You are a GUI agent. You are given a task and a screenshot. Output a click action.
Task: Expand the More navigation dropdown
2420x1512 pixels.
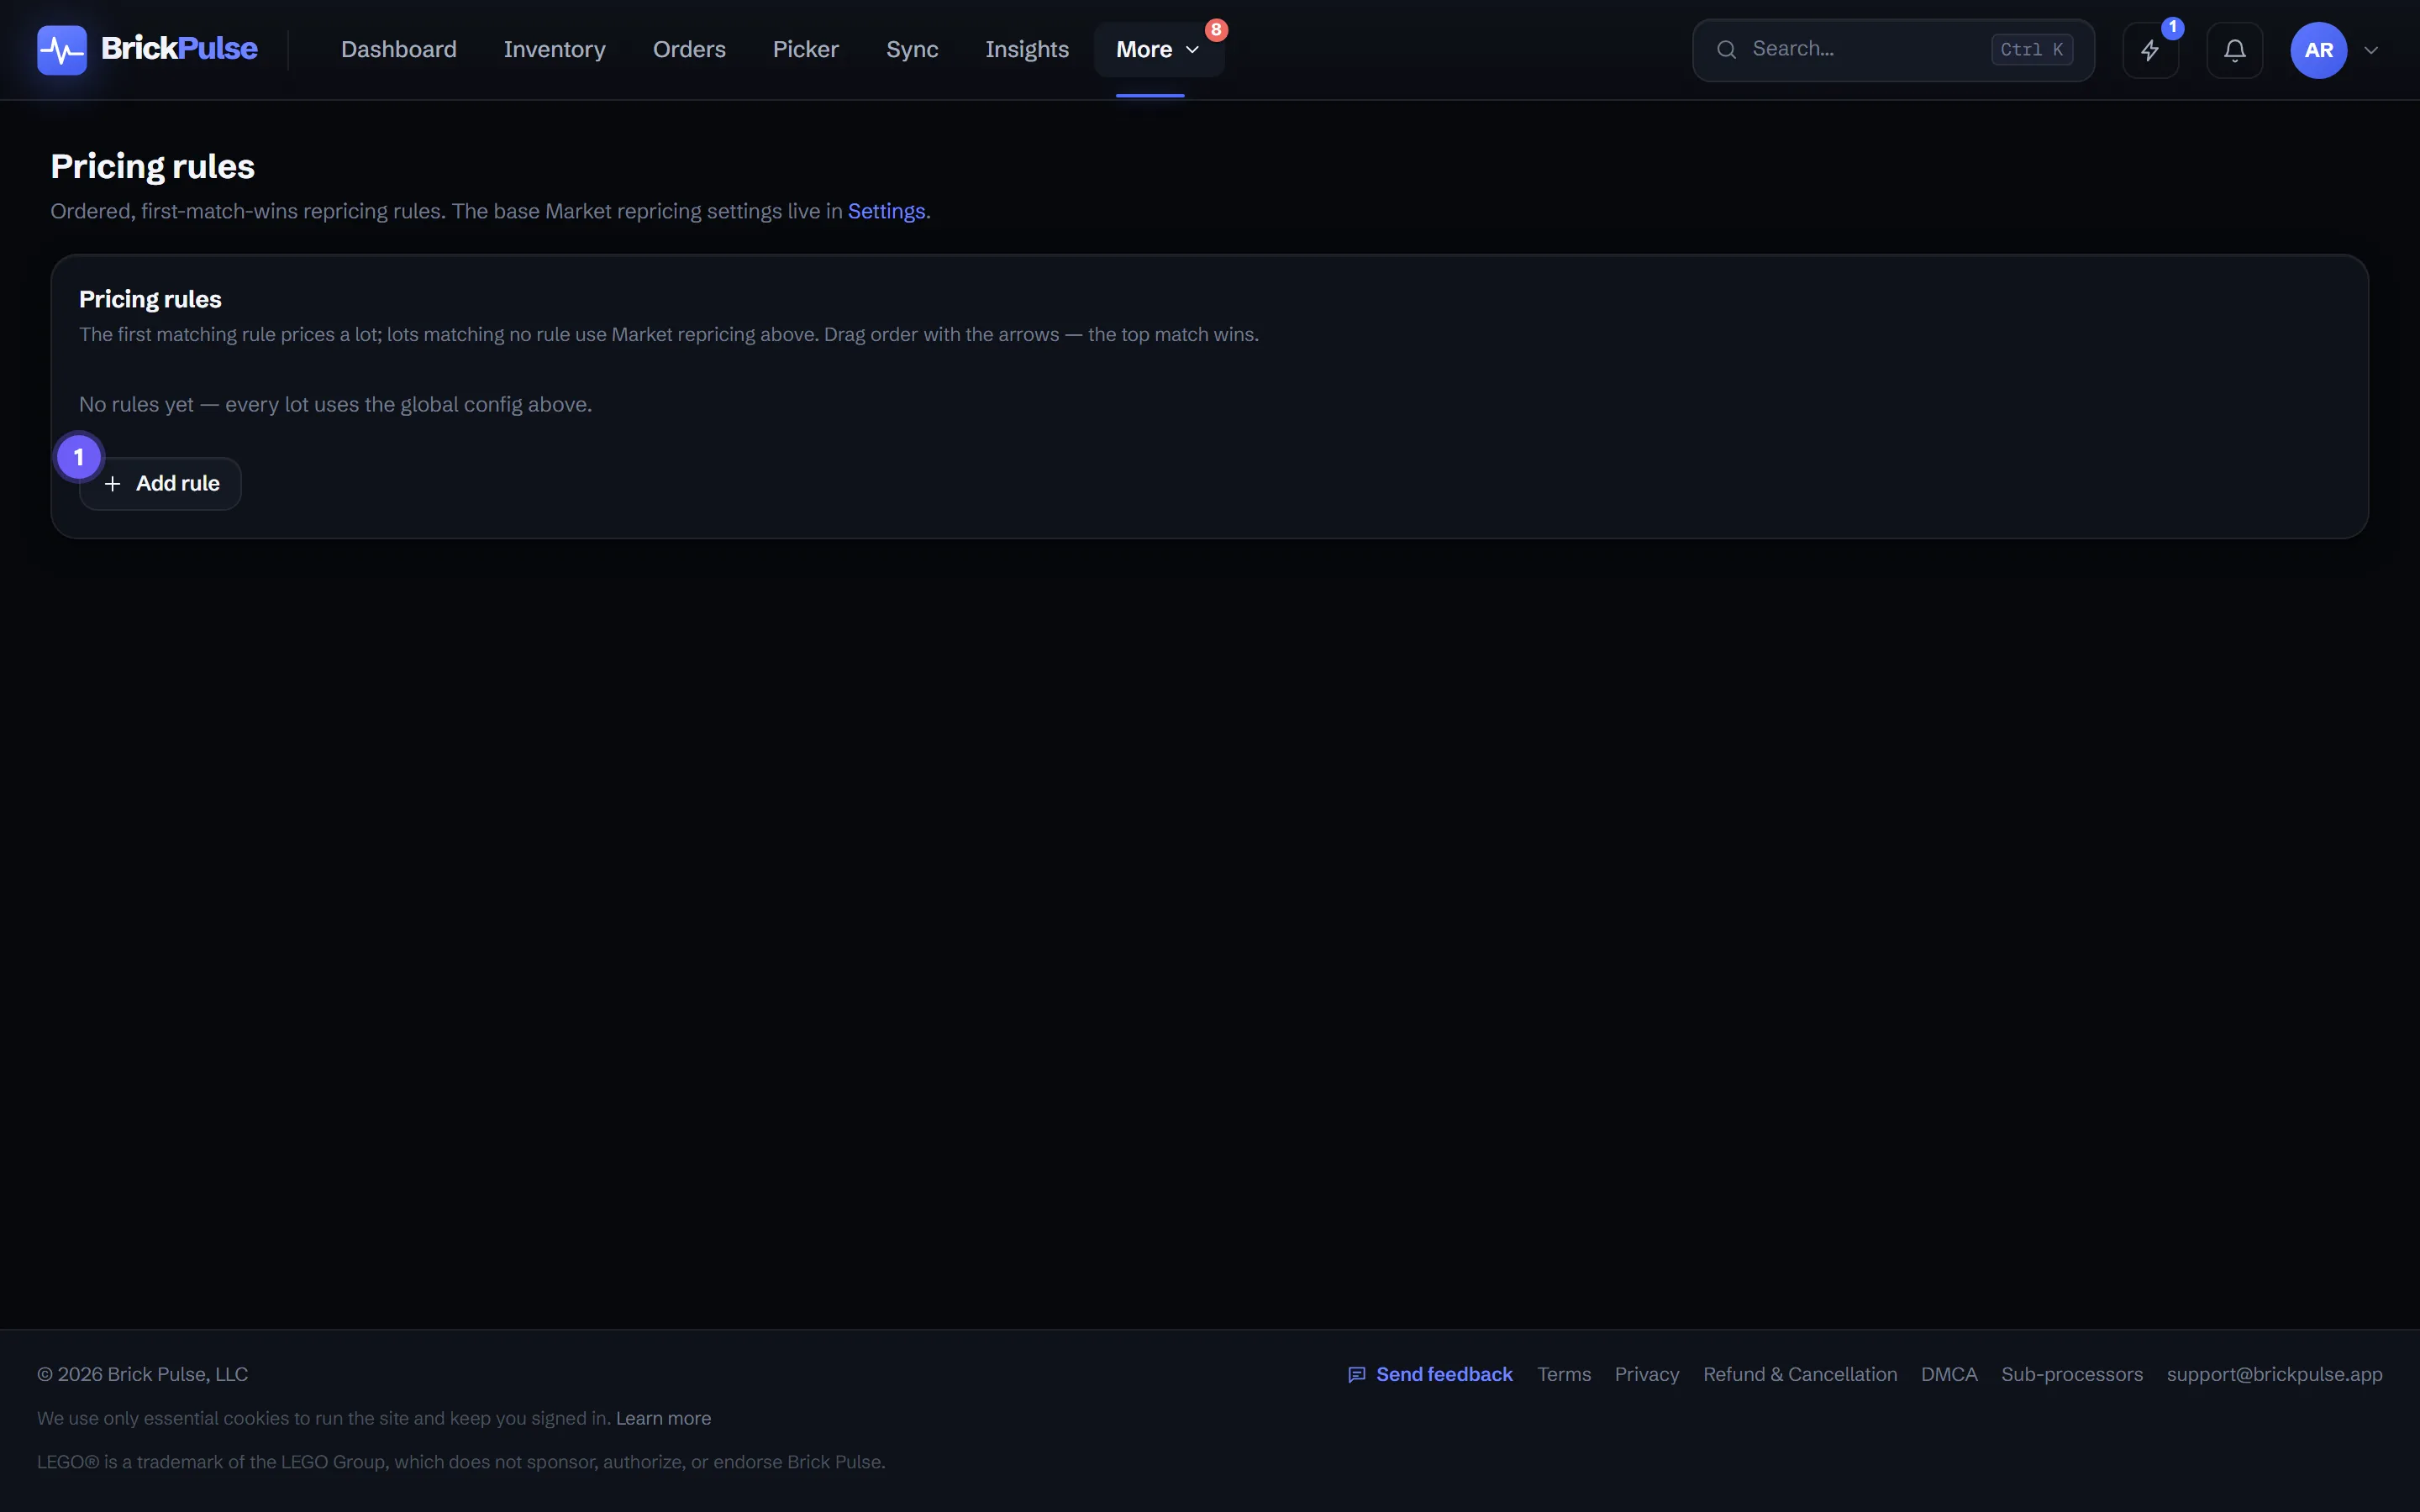(1158, 50)
